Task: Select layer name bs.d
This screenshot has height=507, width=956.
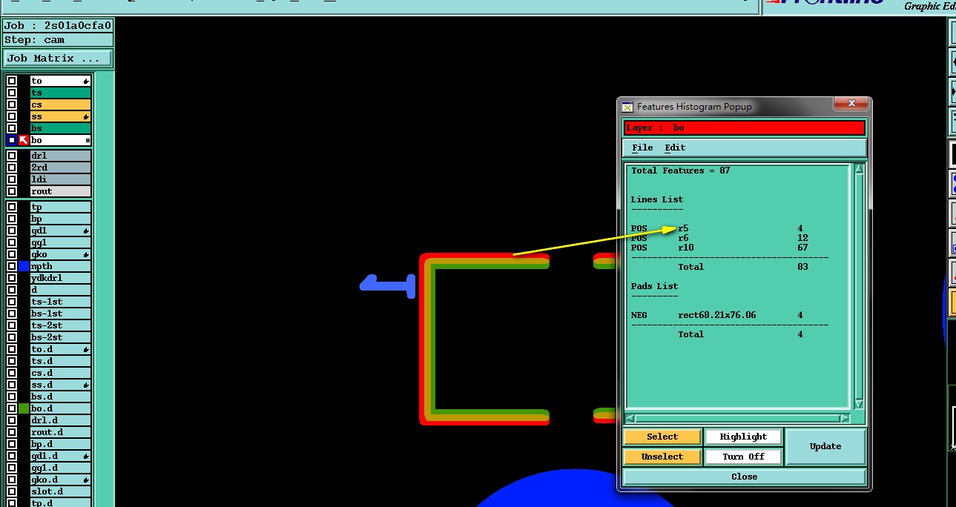Action: tap(60, 397)
